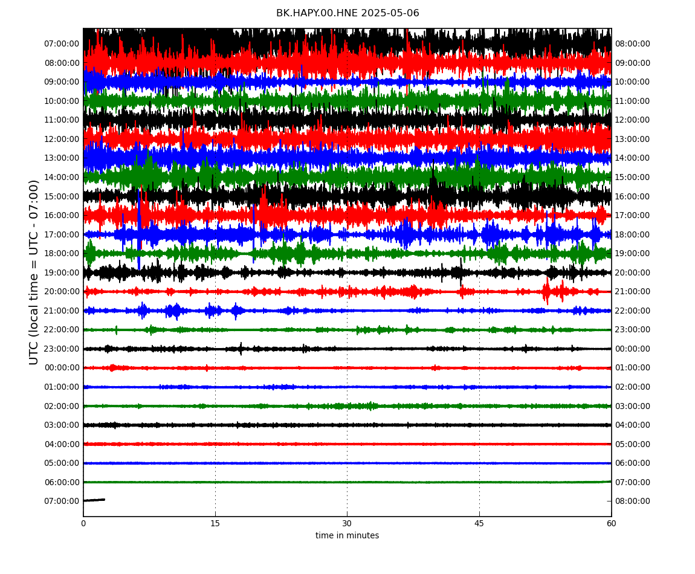Image resolution: width=695 pixels, height=574 pixels.
Task: Click the left 03:00:00 UTC label
Action: [x=62, y=425]
